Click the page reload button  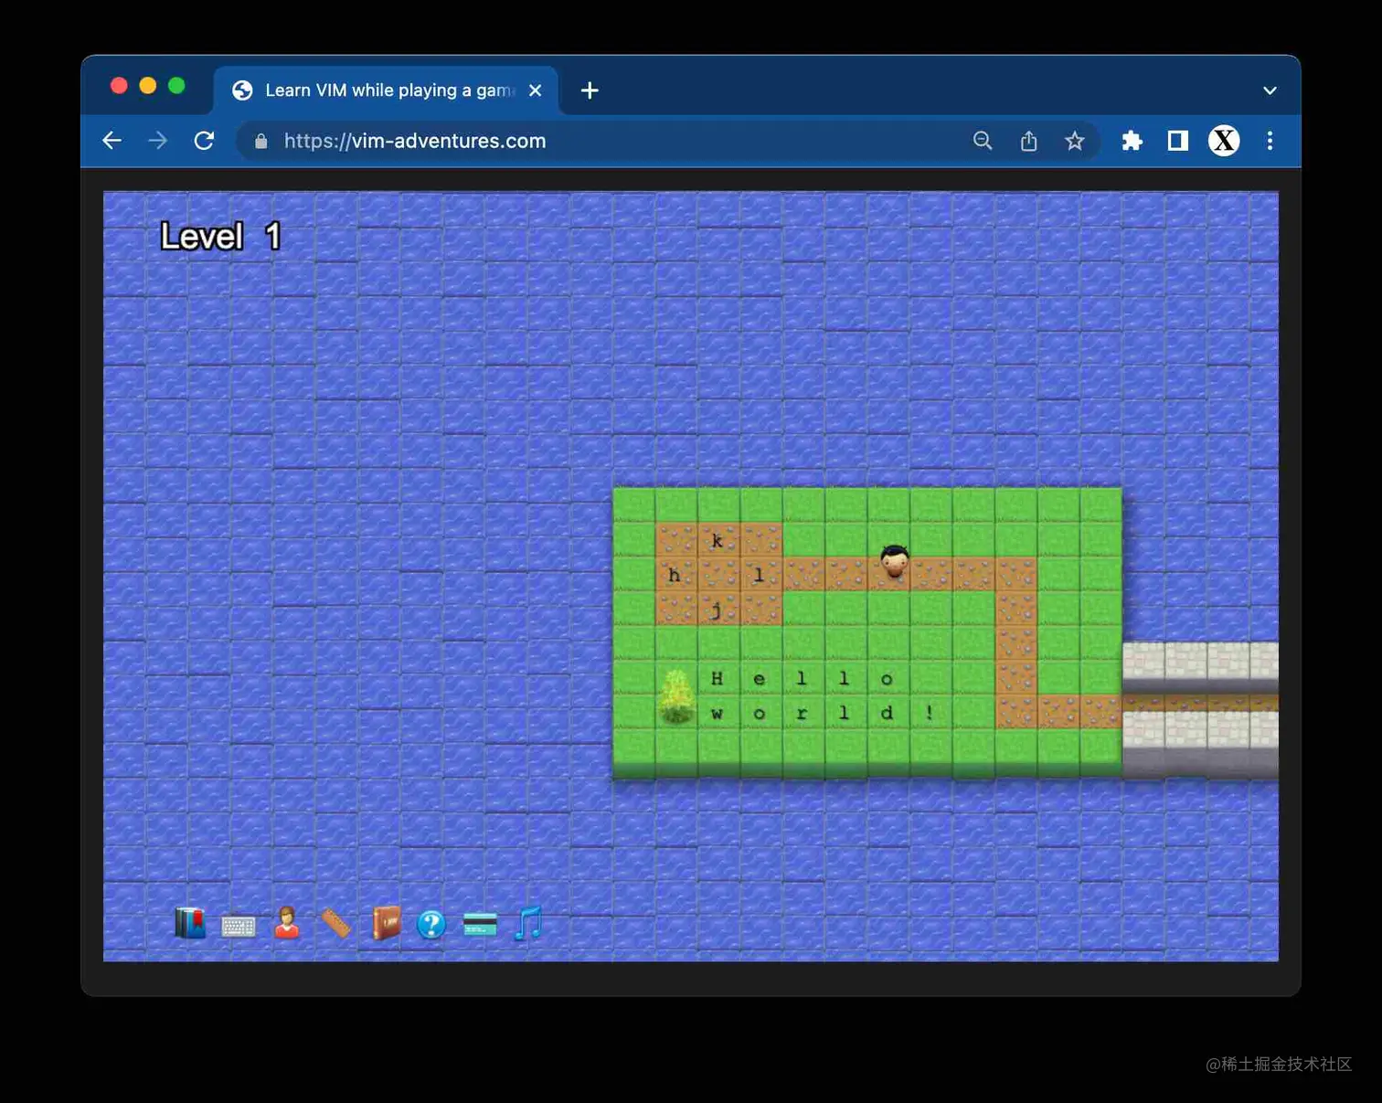pos(204,141)
